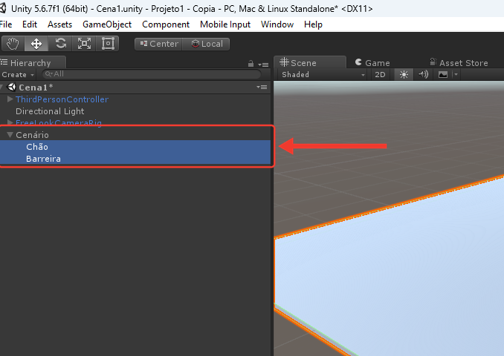Select ThirdPersonController in Hierarchy
504x356 pixels.
pyautogui.click(x=62, y=99)
